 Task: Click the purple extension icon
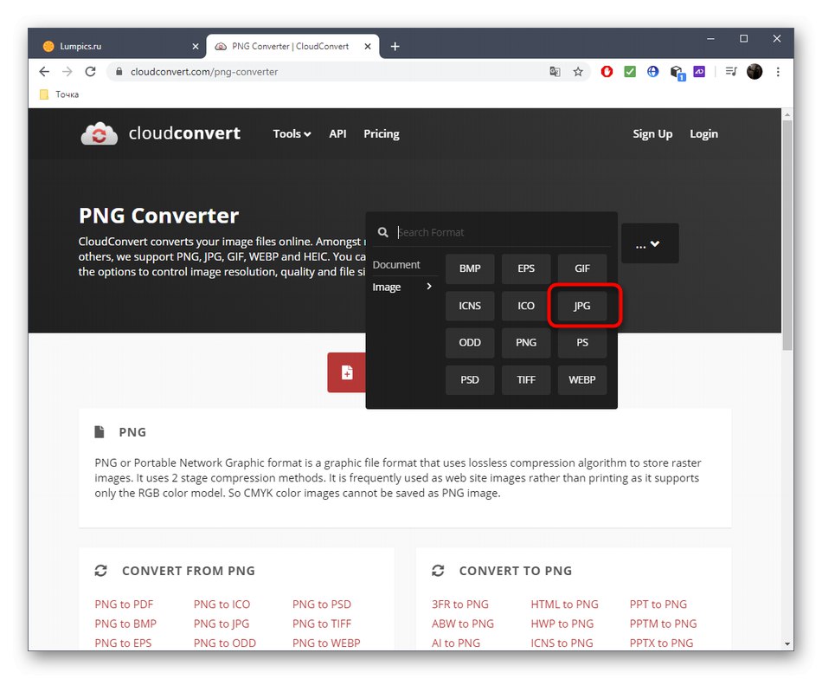pyautogui.click(x=699, y=72)
